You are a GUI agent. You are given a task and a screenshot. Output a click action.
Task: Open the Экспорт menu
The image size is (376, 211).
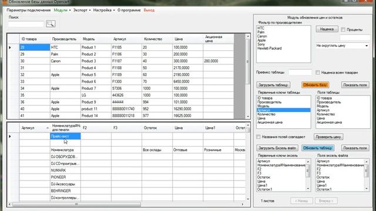(x=82, y=11)
